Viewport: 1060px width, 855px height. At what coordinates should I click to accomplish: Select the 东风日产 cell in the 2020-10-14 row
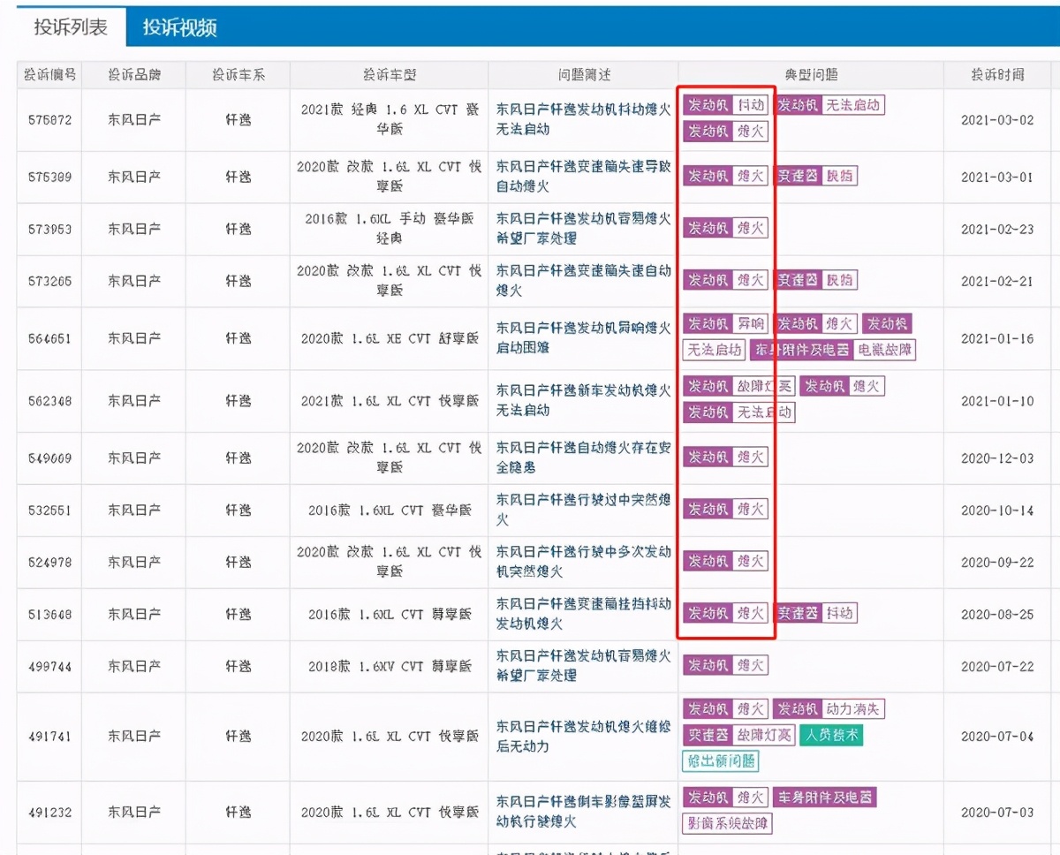tap(134, 510)
